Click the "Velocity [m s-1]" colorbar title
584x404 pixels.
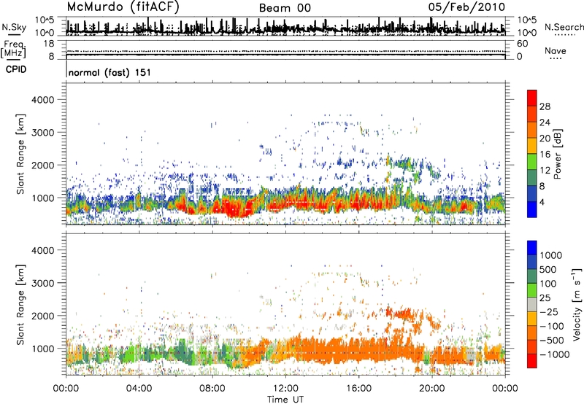(577, 304)
